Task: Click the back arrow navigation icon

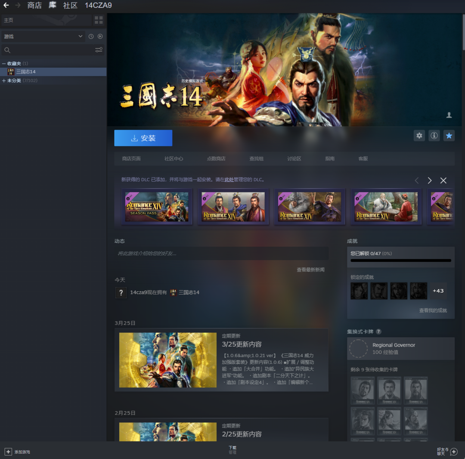Action: [x=6, y=6]
